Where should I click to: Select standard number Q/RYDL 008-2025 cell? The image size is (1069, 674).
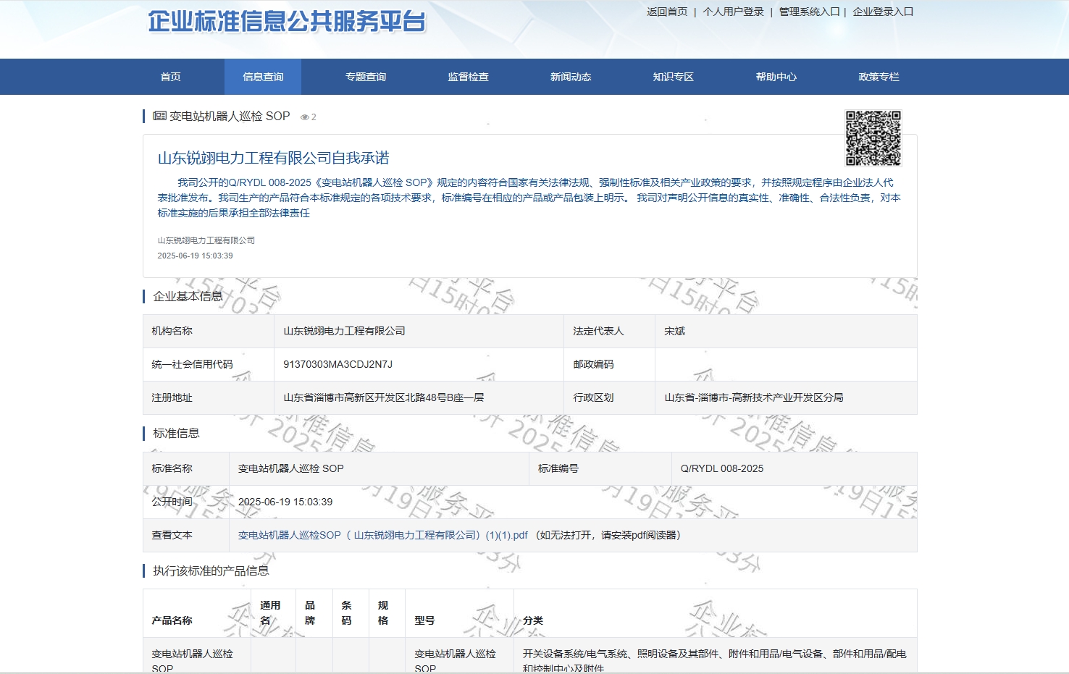795,468
